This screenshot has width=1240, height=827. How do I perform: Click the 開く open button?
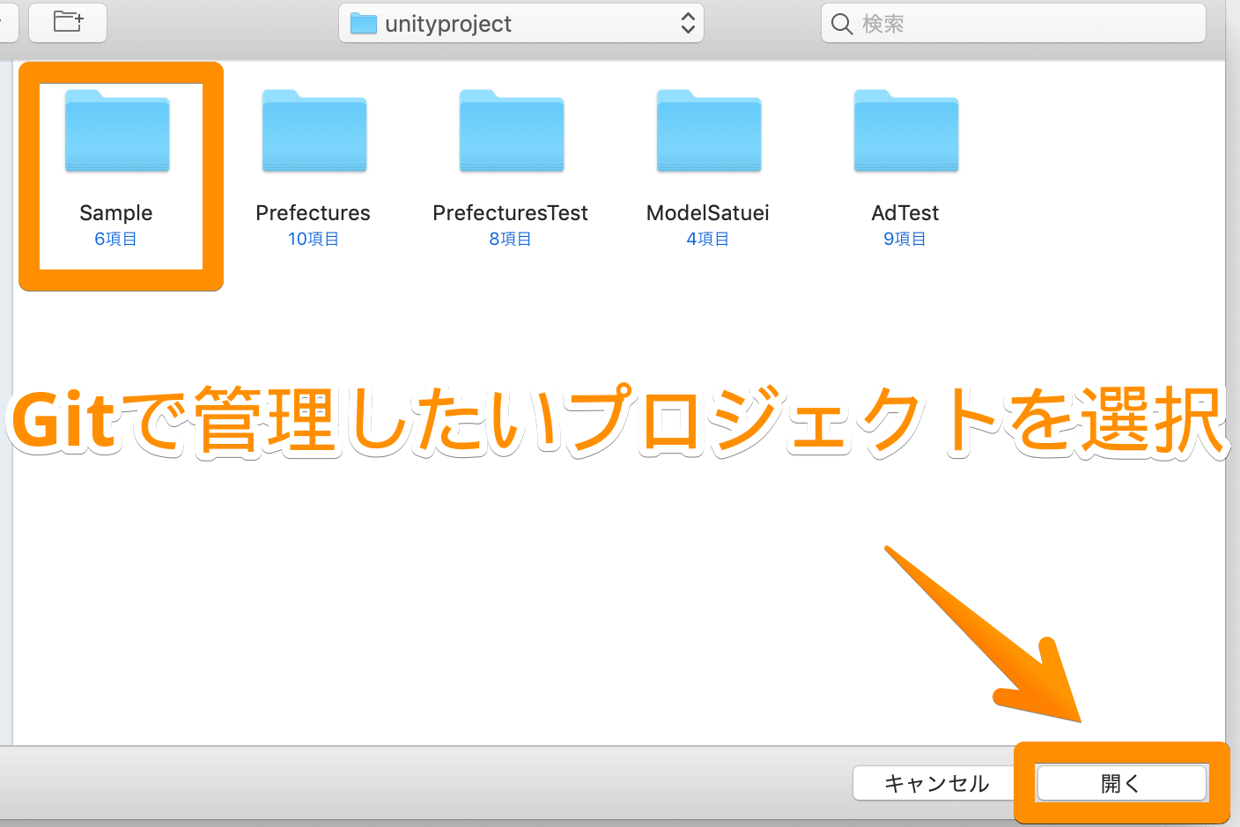coord(1121,783)
